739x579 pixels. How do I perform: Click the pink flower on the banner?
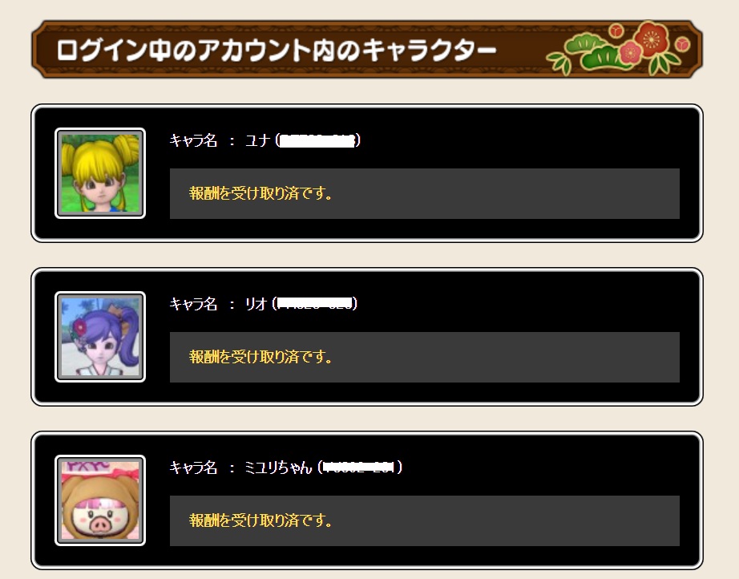pos(630,51)
